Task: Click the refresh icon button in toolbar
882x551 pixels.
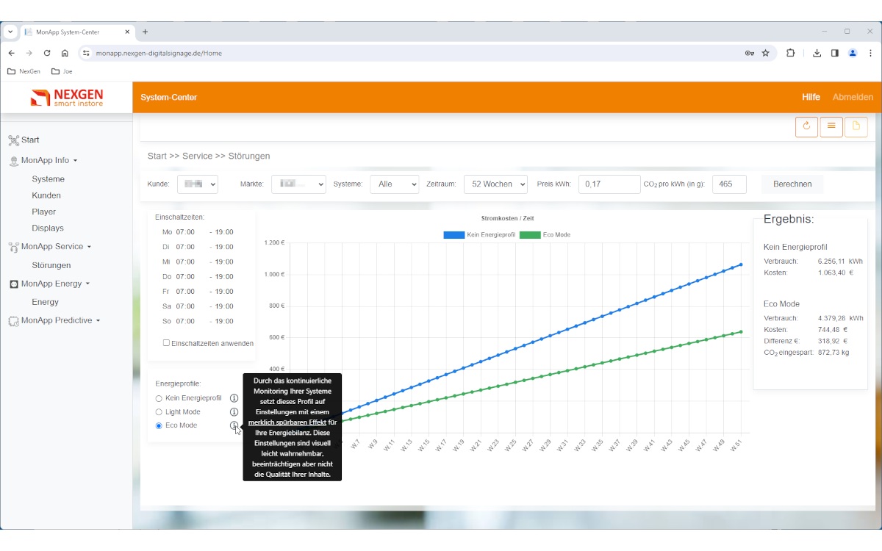Action: [x=806, y=126]
